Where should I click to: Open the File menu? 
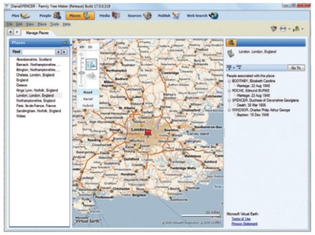coord(9,24)
